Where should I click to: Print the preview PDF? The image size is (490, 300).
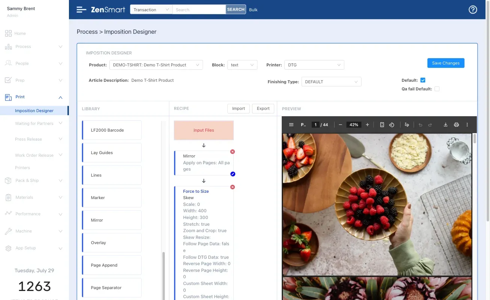pos(456,125)
